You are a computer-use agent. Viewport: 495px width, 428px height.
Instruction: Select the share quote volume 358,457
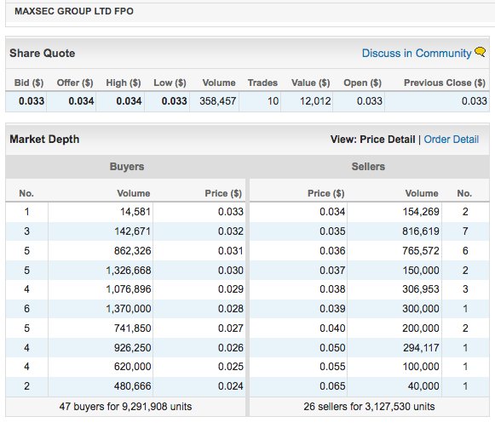(218, 101)
